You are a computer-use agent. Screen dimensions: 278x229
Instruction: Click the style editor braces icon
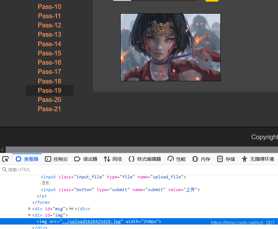pos(132,159)
